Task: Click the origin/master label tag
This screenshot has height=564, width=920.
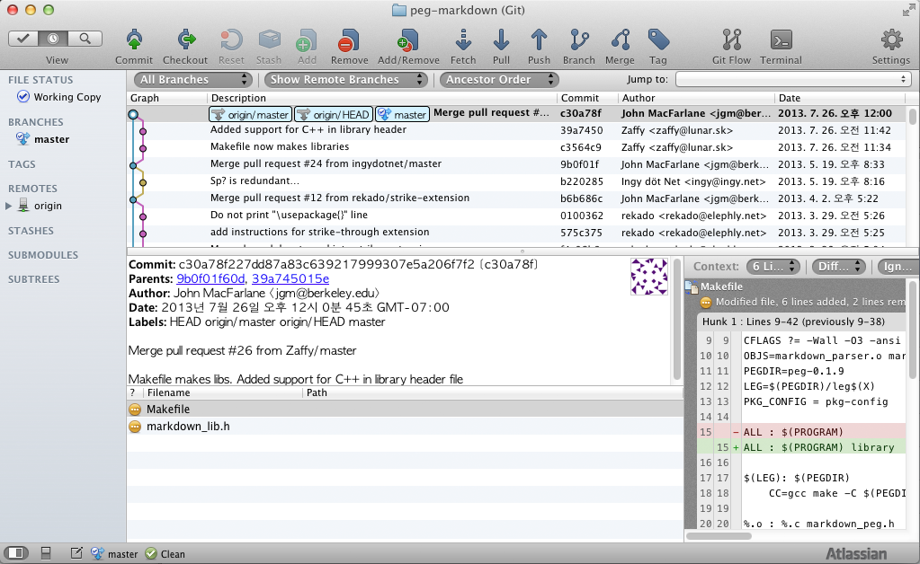Action: [251, 114]
